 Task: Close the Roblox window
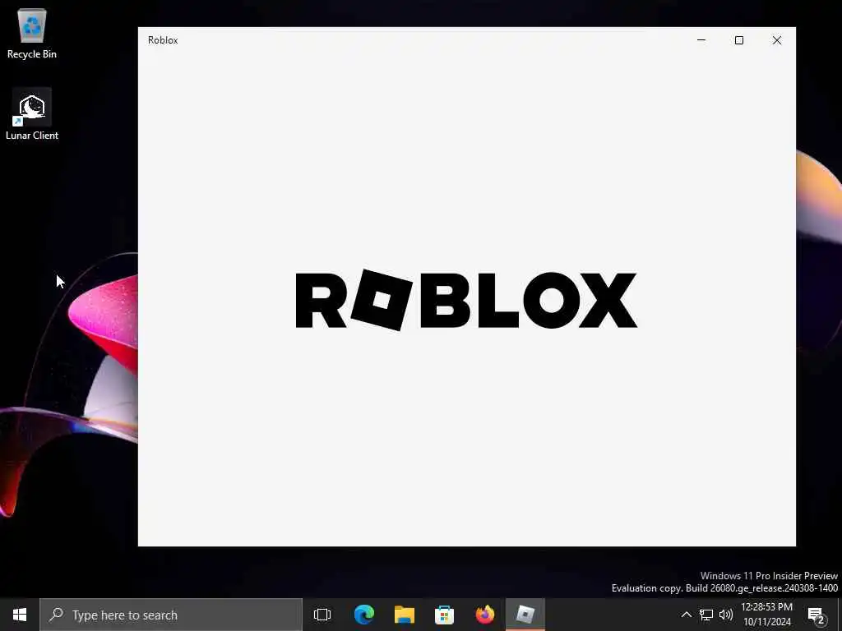777,40
